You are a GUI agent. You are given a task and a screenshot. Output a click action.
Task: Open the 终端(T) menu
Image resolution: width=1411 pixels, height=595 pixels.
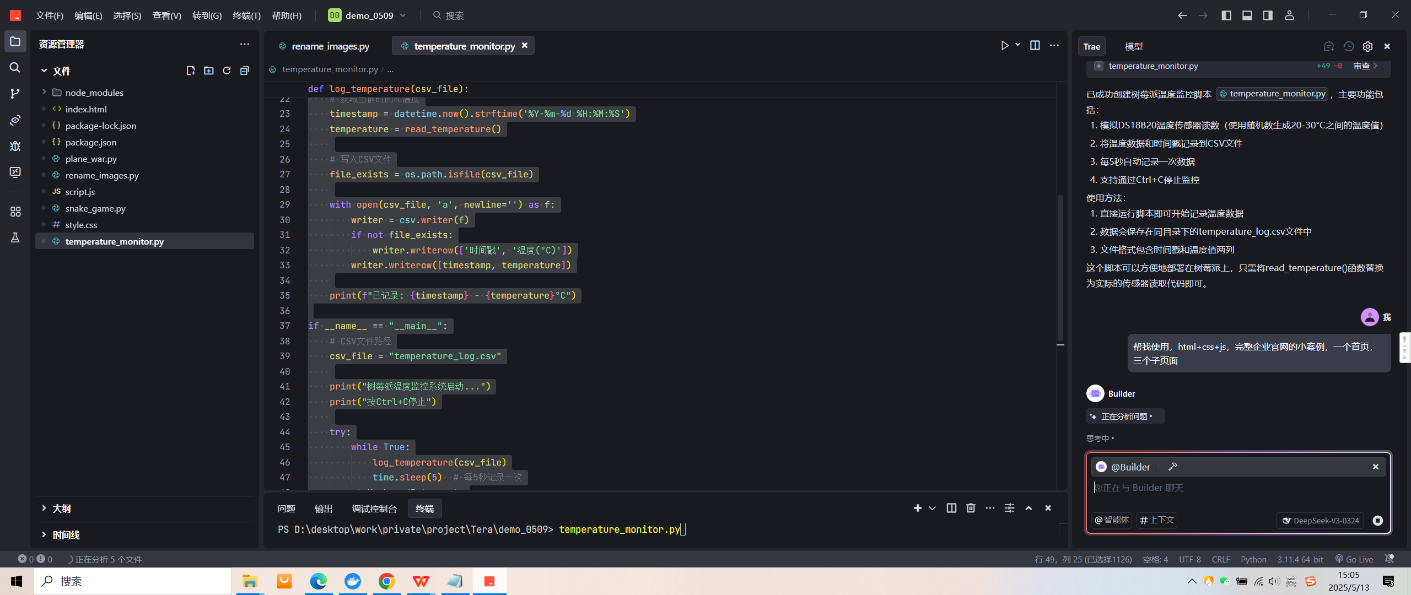(x=246, y=15)
